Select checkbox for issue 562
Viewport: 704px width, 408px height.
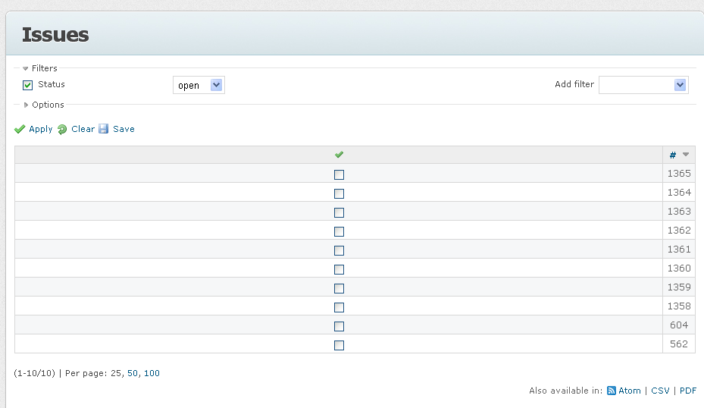(x=339, y=345)
